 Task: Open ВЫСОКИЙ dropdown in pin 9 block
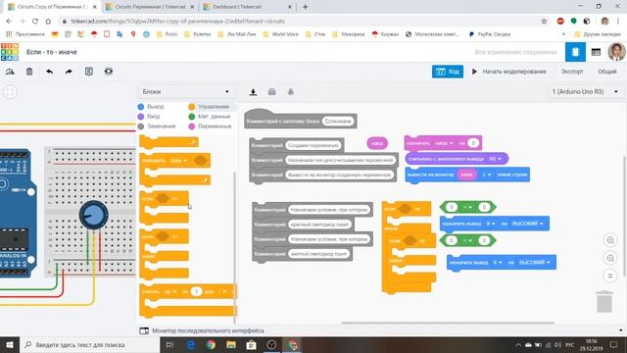click(527, 224)
